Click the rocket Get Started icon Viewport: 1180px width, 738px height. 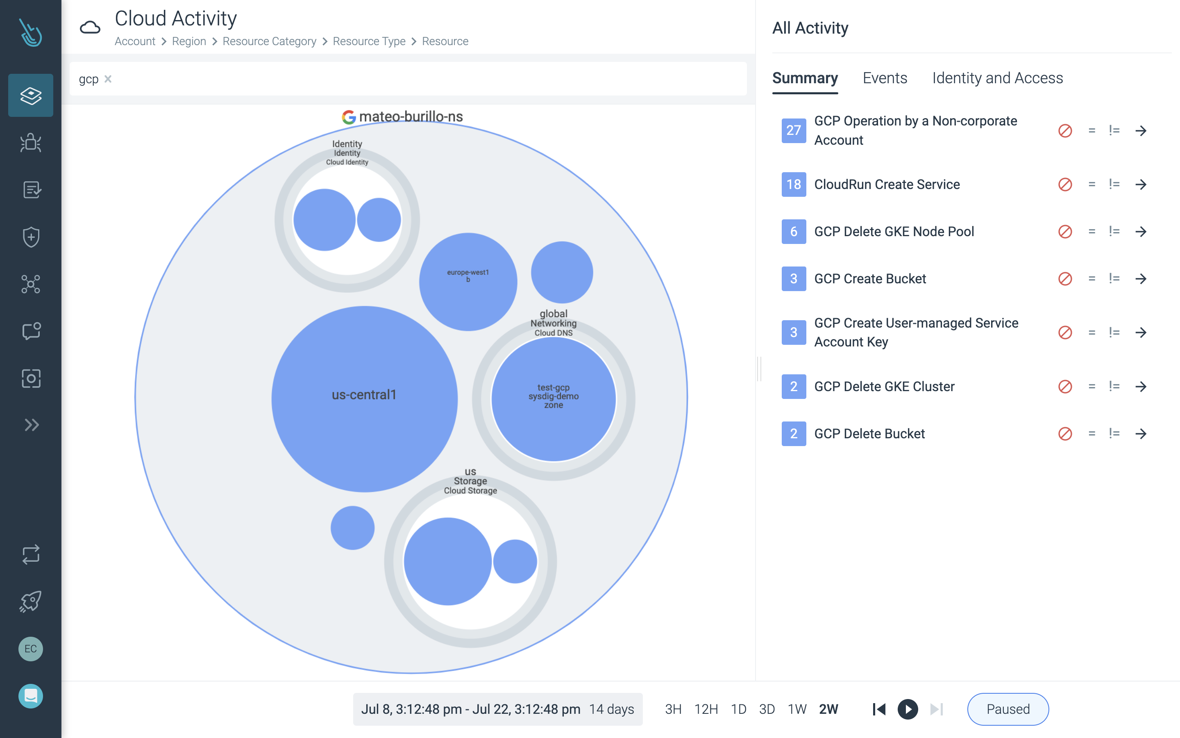coord(31,601)
